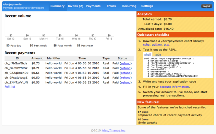Click the $8 Past month stat
The height and width of the screenshot is (134, 216).
[62, 46]
